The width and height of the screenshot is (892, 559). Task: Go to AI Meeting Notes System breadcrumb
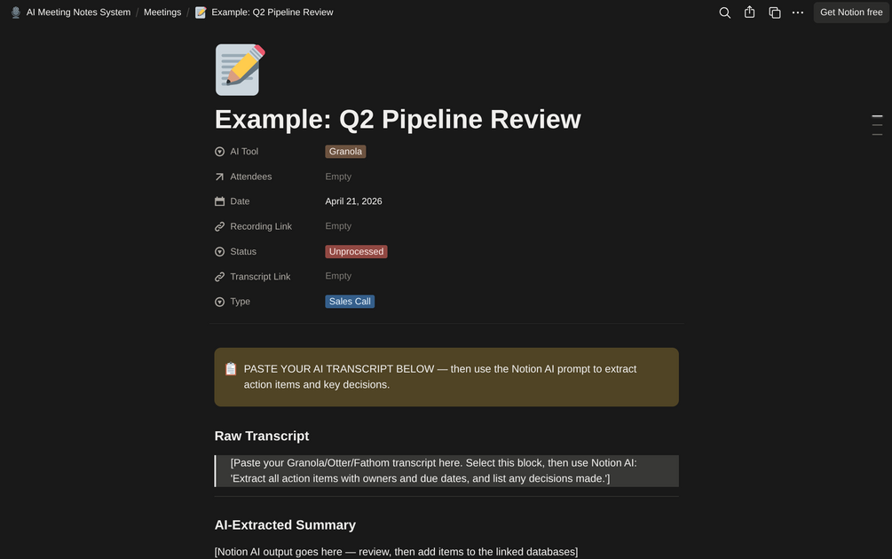[x=78, y=12]
